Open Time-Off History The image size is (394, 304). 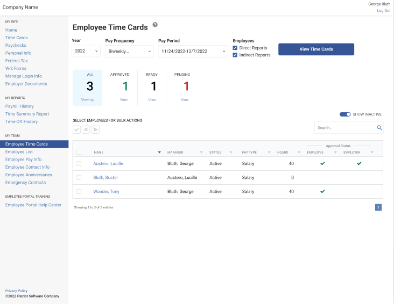point(22,121)
